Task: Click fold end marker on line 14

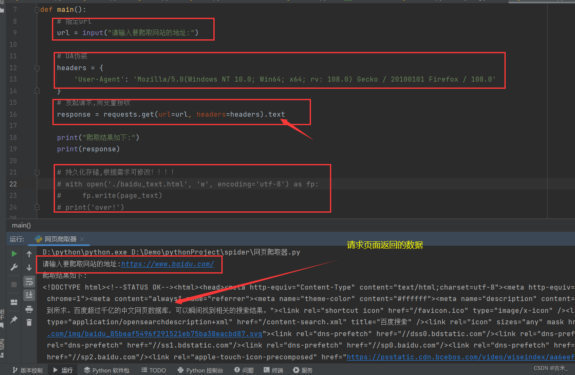Action: (x=37, y=91)
